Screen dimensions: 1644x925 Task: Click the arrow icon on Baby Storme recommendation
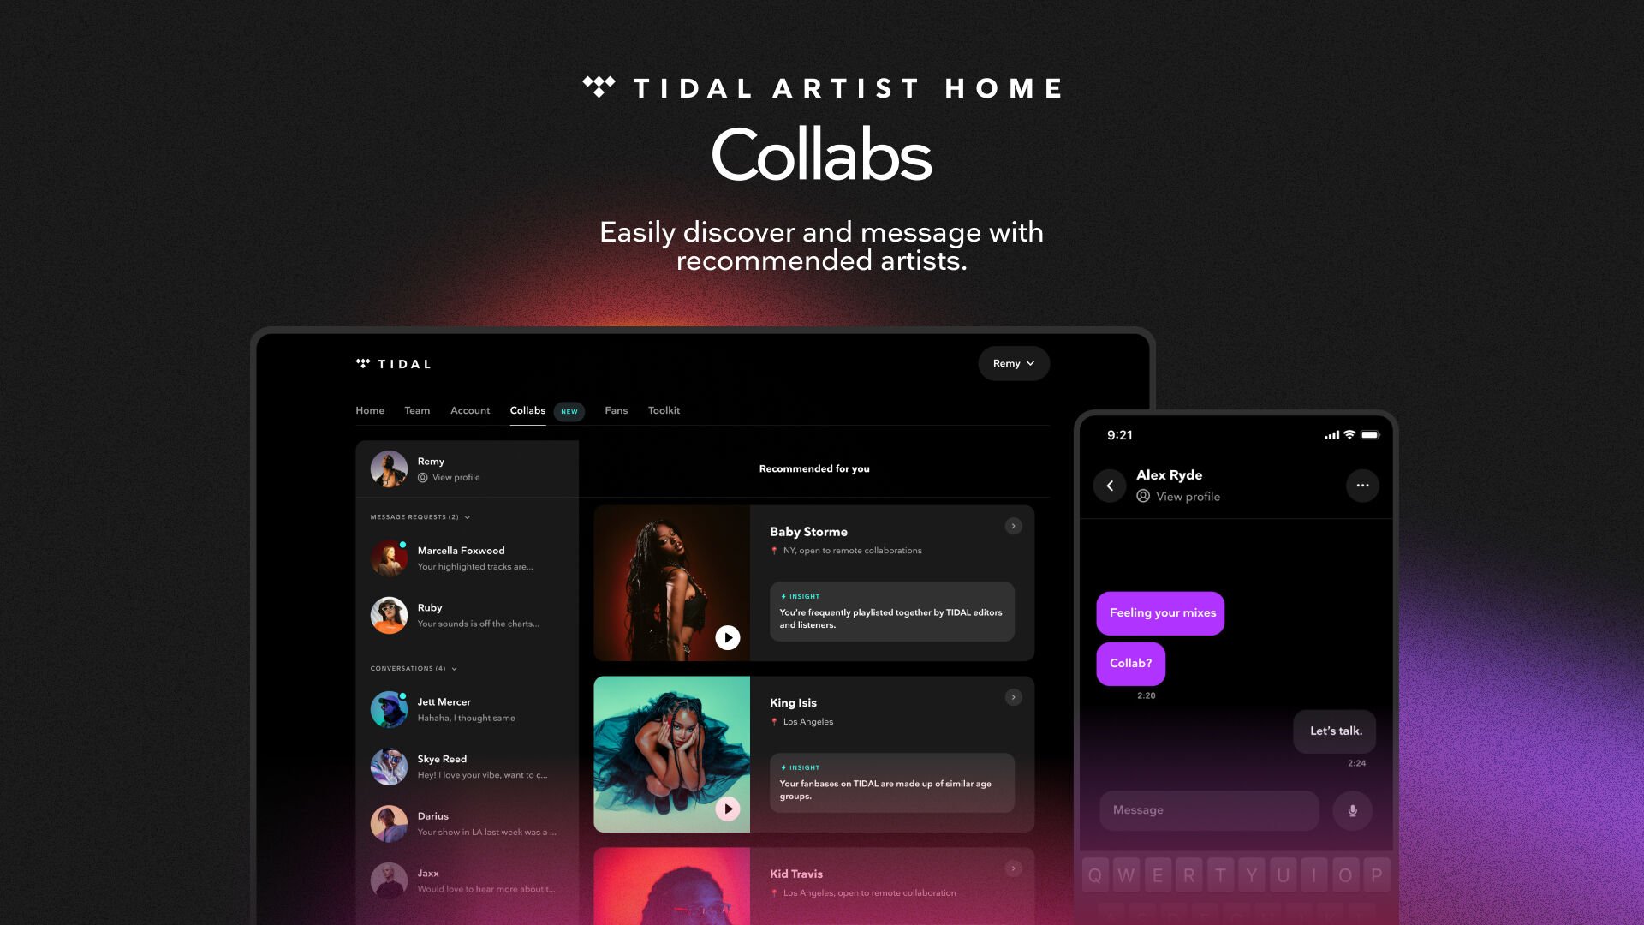(x=1014, y=527)
